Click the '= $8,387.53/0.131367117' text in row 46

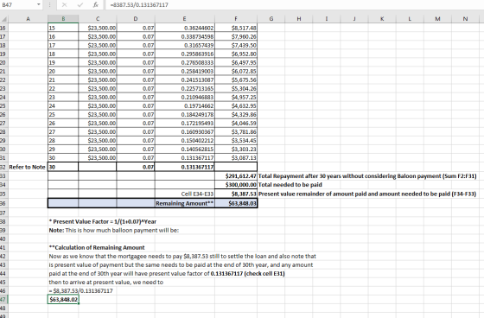tap(80, 291)
